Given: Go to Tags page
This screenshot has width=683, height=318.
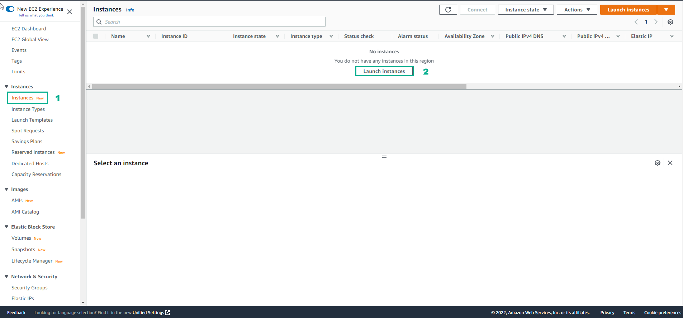Looking at the screenshot, I should click(x=17, y=61).
